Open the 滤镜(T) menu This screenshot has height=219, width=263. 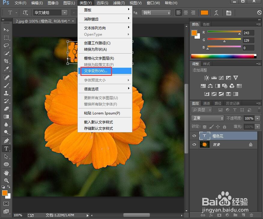[x=119, y=3]
